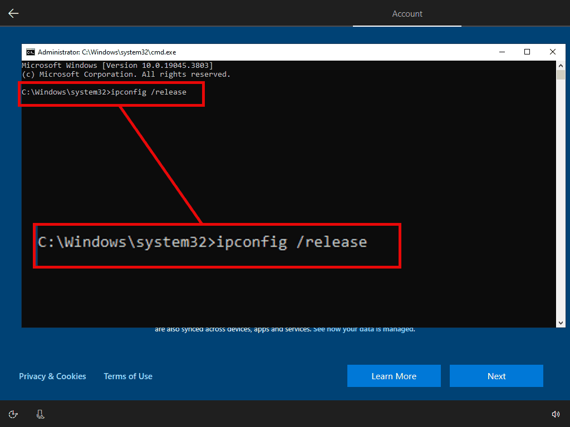
Task: Click the microphone icon in bottom bar
Action: click(x=40, y=414)
